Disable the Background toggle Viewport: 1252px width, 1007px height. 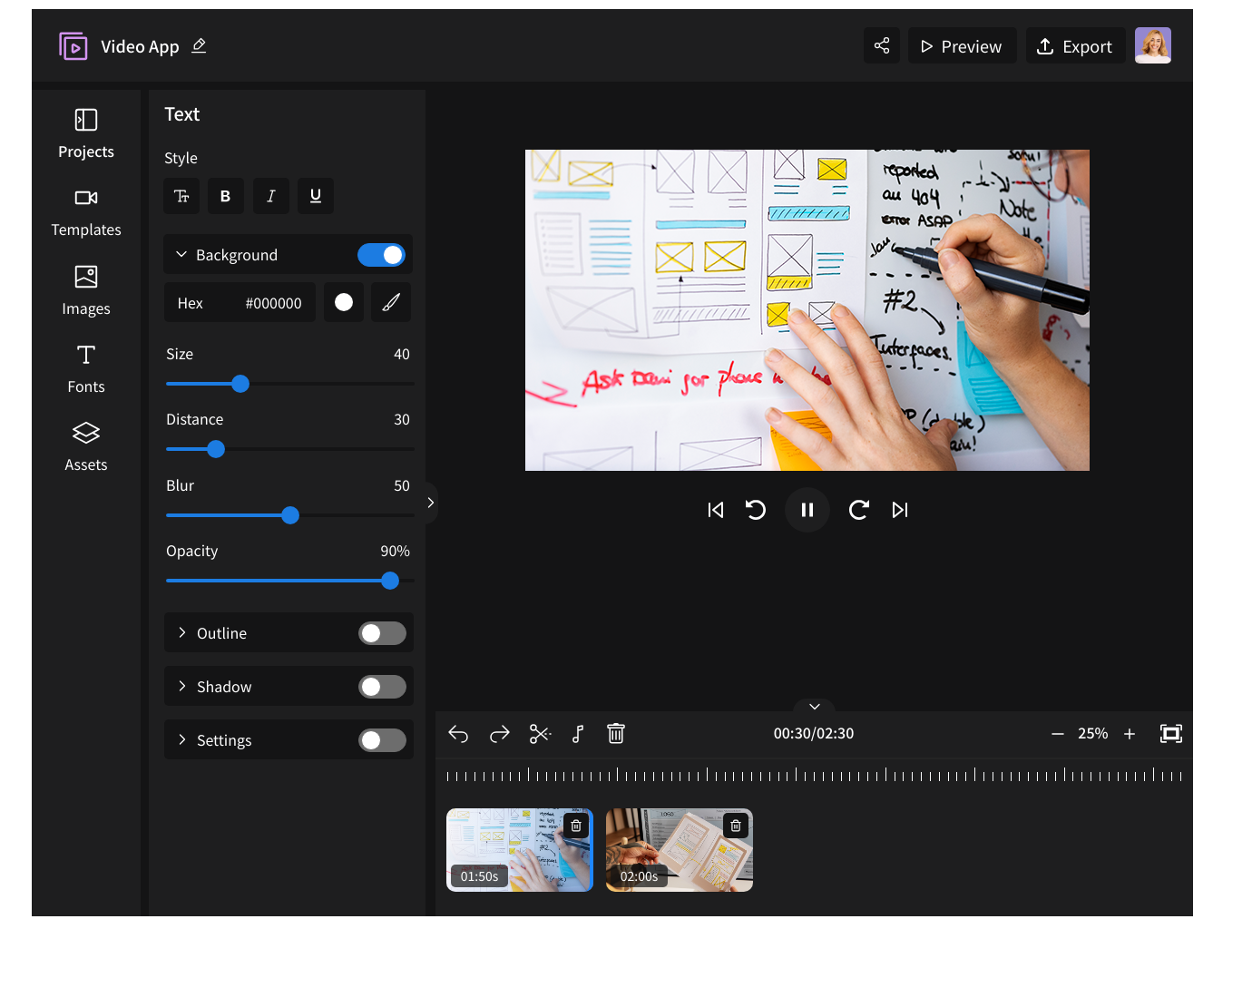point(381,255)
